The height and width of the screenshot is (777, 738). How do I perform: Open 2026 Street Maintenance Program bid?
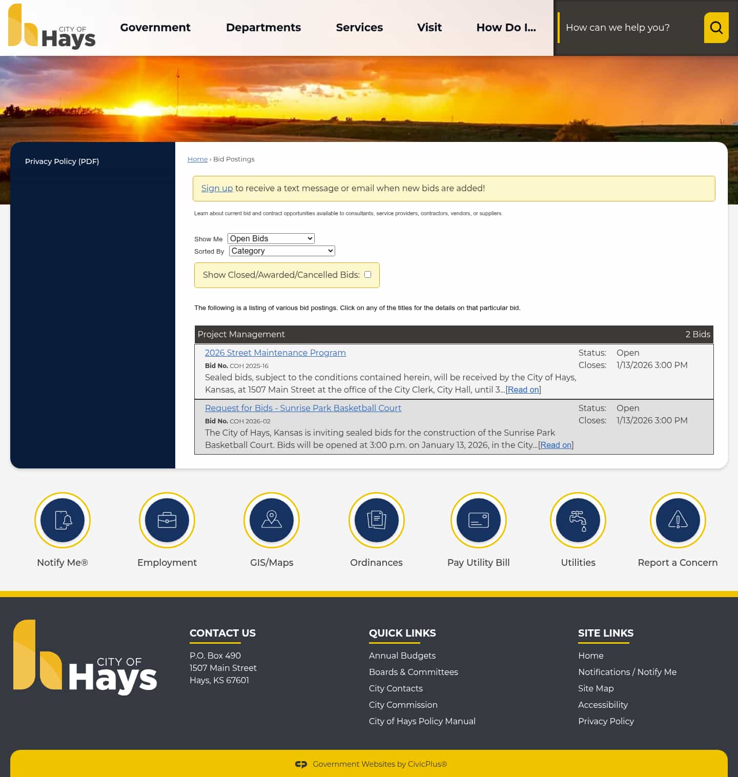pyautogui.click(x=275, y=353)
